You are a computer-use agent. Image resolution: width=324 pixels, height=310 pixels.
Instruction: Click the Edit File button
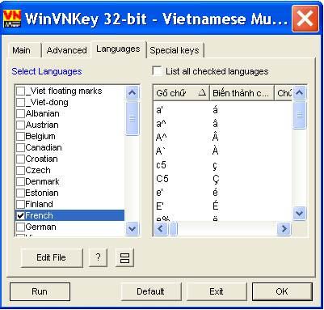pyautogui.click(x=52, y=257)
